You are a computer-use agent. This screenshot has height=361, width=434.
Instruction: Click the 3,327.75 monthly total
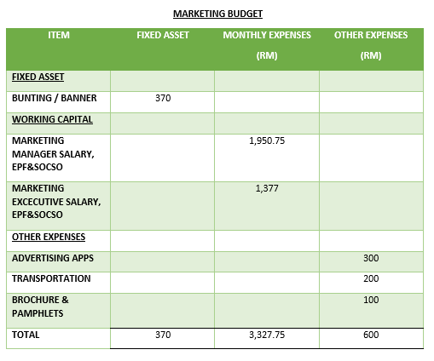pos(267,335)
